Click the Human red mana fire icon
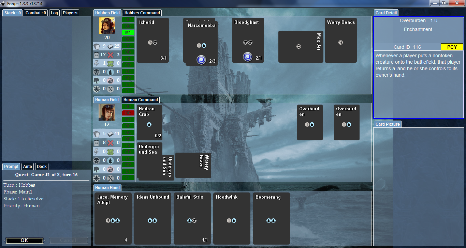 tap(111, 169)
